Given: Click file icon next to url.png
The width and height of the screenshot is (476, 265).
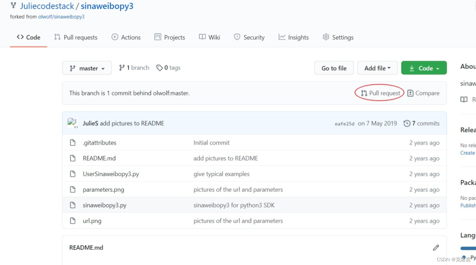Looking at the screenshot, I should pyautogui.click(x=73, y=221).
